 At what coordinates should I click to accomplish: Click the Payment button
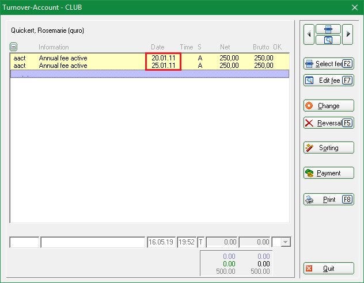(x=329, y=173)
